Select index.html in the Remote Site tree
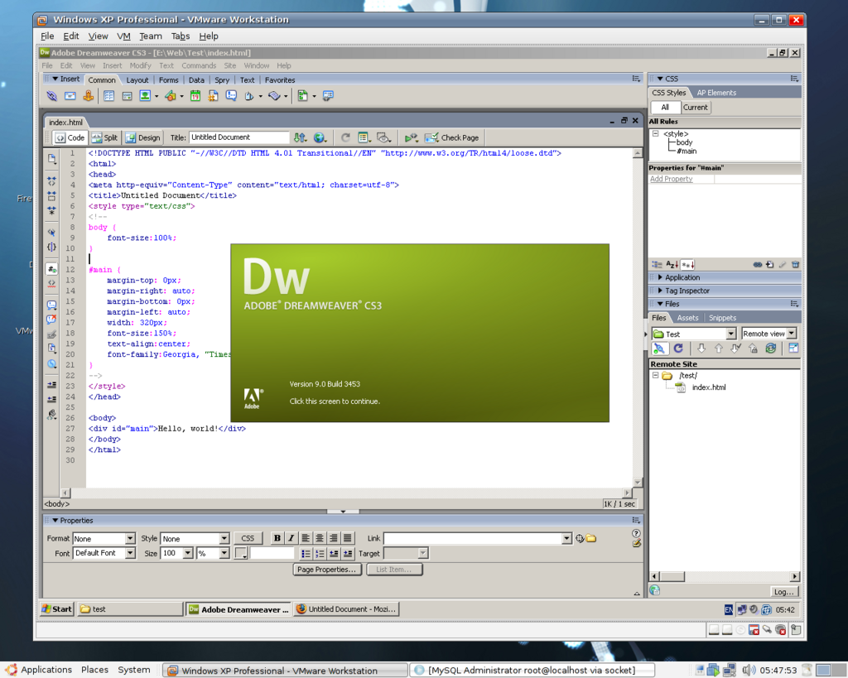 click(709, 387)
